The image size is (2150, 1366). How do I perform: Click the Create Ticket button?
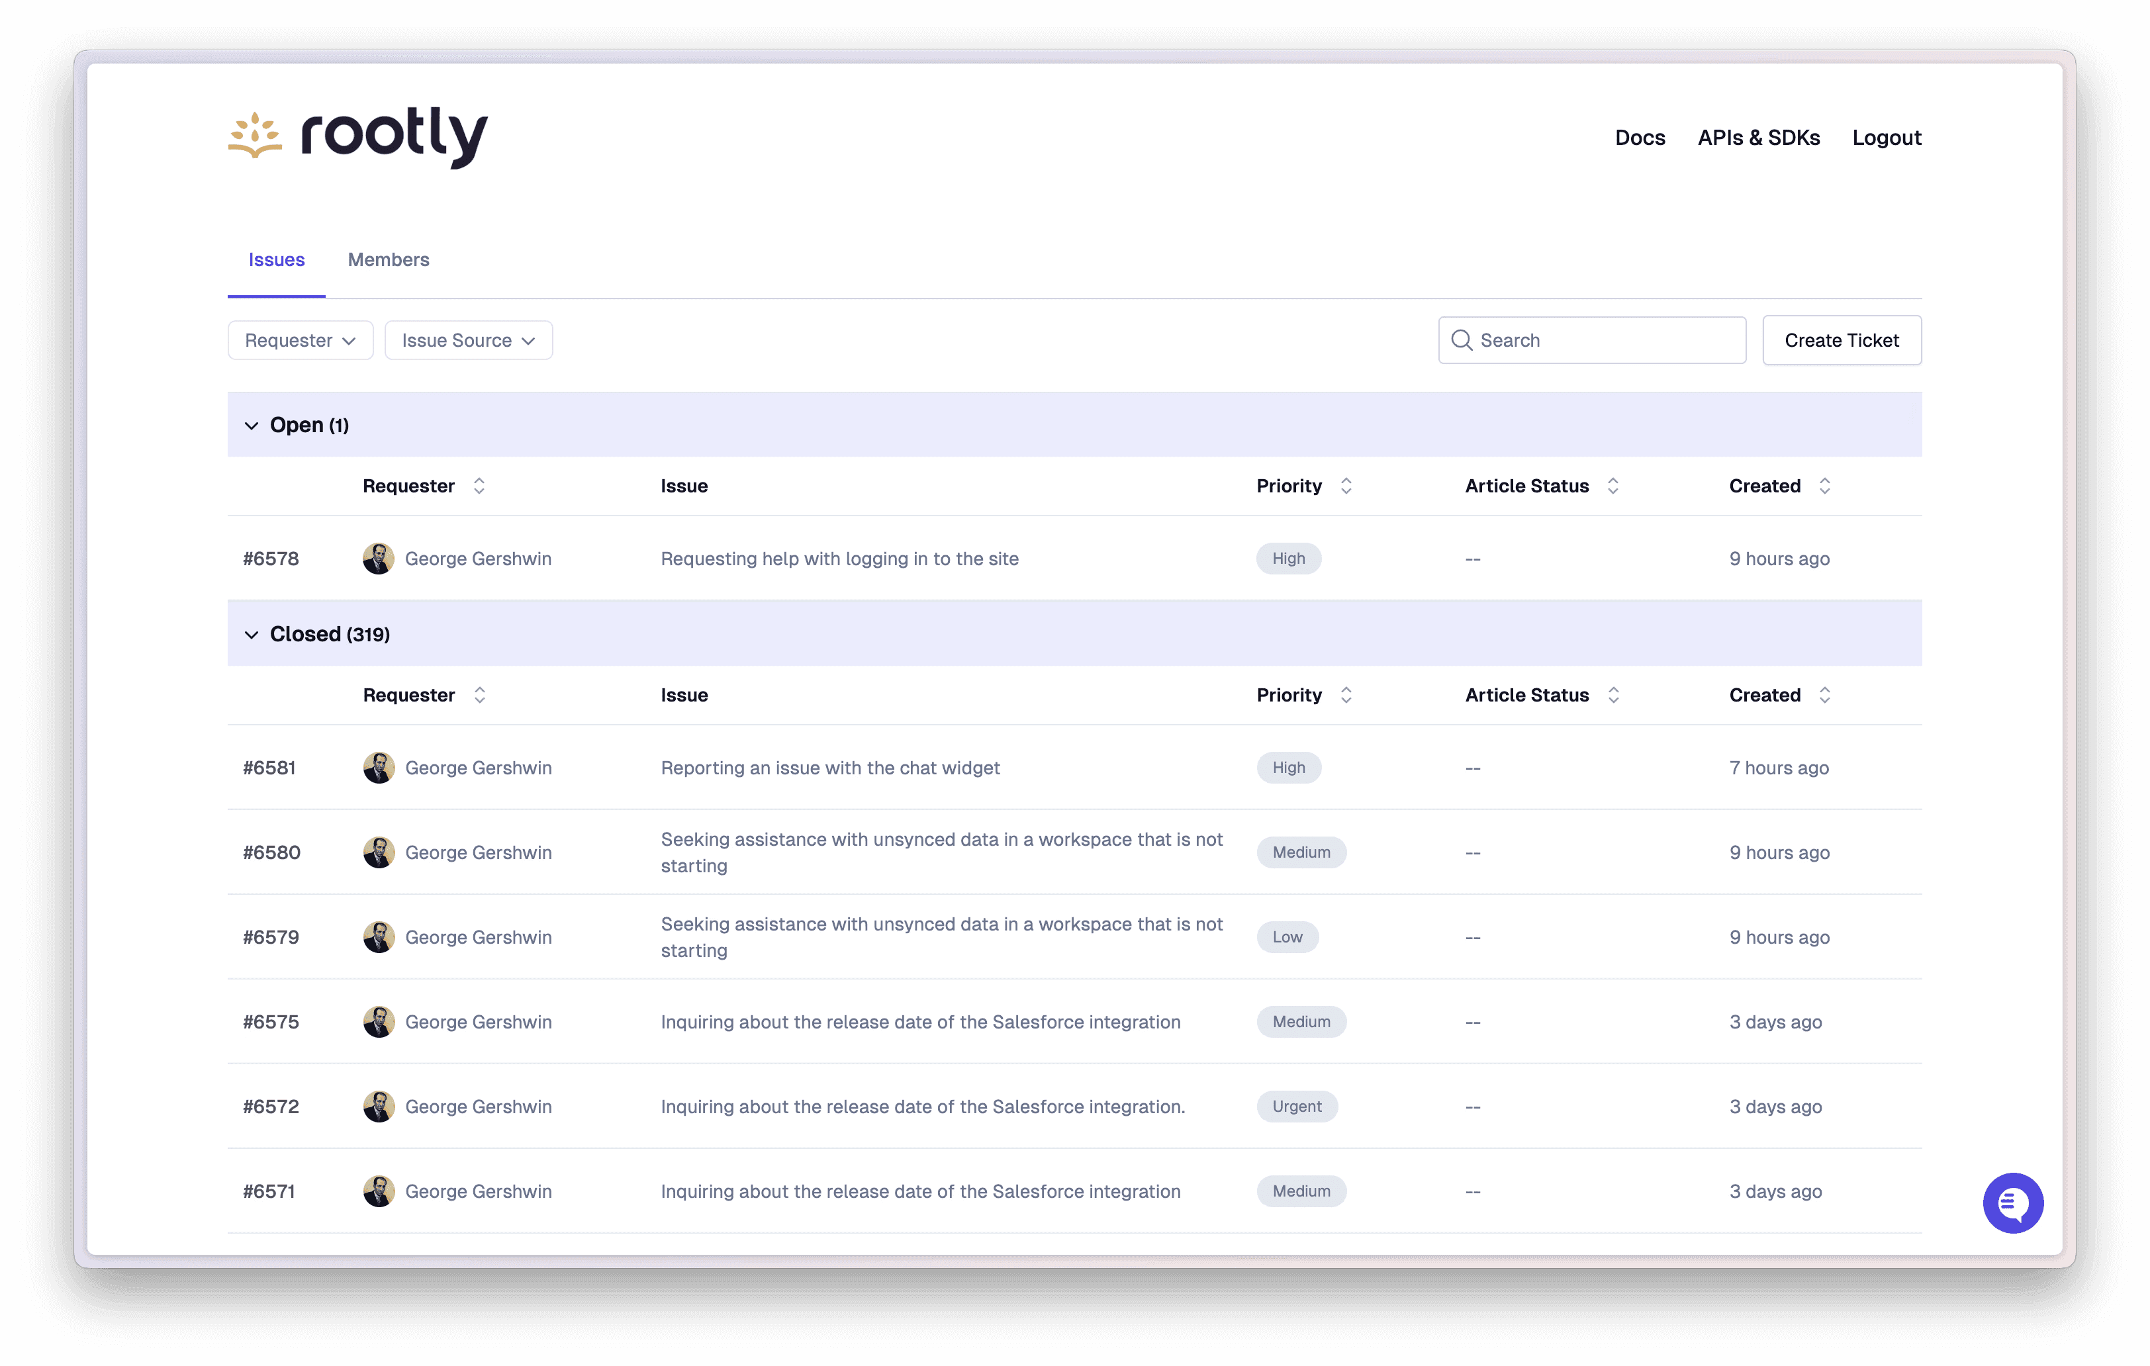pyautogui.click(x=1841, y=340)
